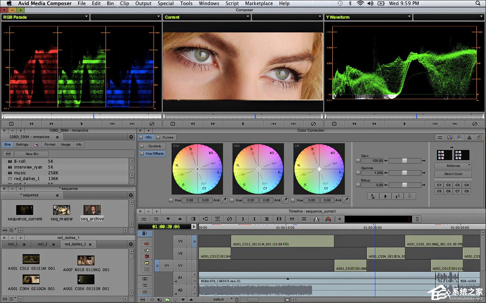The width and height of the screenshot is (486, 303).
Task: Click the Match Color button
Action: (453, 174)
